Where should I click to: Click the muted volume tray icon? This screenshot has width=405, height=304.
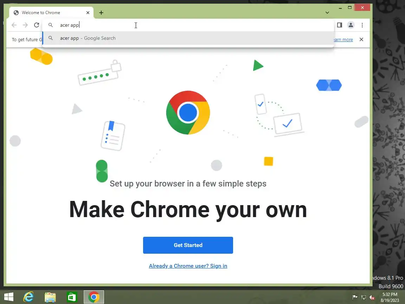(372, 297)
